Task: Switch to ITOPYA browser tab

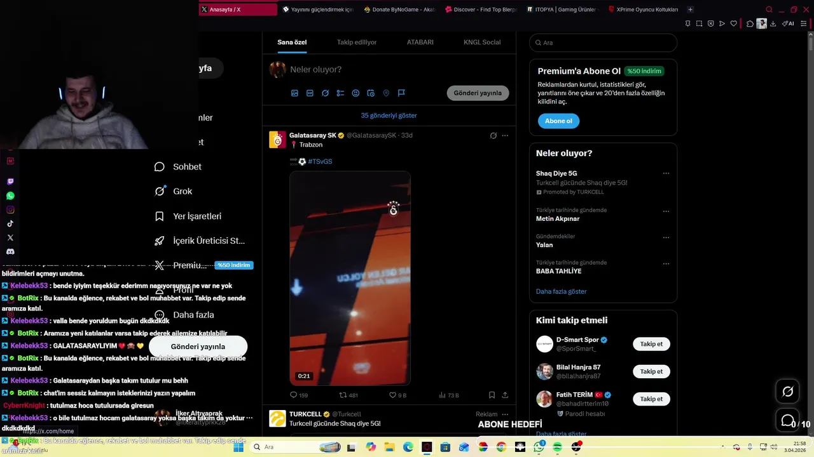Action: point(561,10)
